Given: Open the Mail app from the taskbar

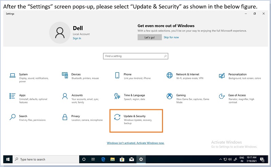Looking at the screenshot, I should pos(131,160).
